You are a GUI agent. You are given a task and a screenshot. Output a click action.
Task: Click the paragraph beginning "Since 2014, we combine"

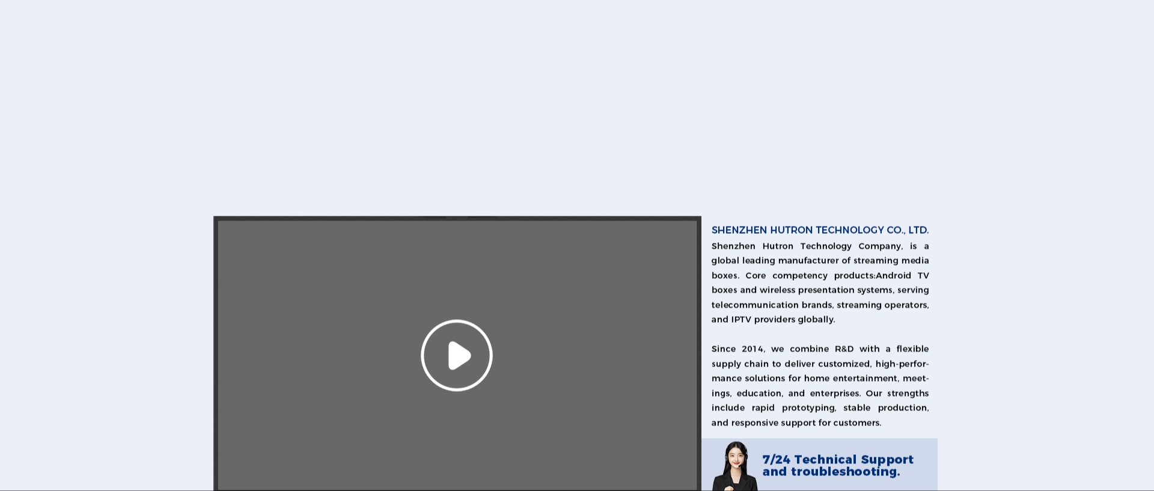point(820,385)
